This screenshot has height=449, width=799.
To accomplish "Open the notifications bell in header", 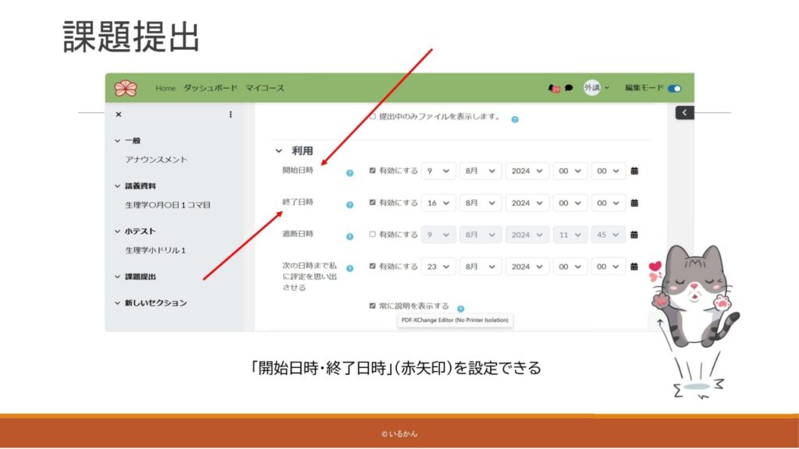I will (x=554, y=88).
